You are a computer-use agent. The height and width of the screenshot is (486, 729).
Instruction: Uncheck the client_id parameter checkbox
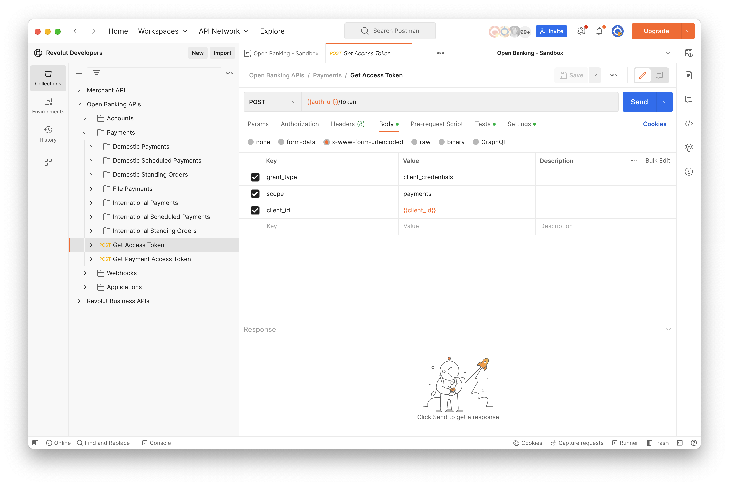[x=255, y=210]
